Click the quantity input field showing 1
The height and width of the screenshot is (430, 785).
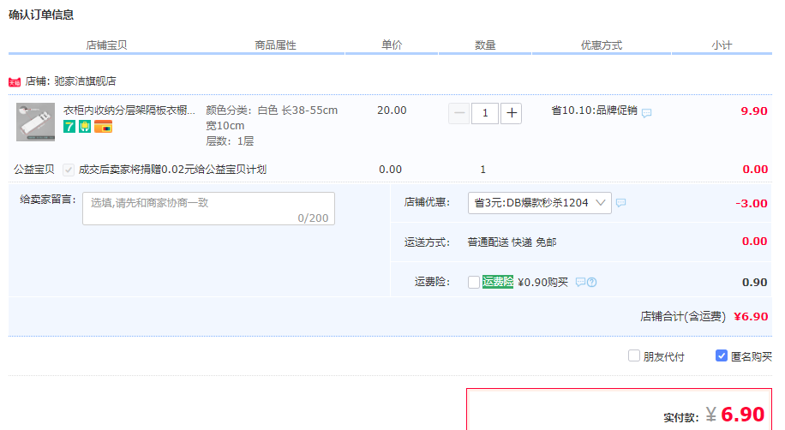pyautogui.click(x=484, y=113)
